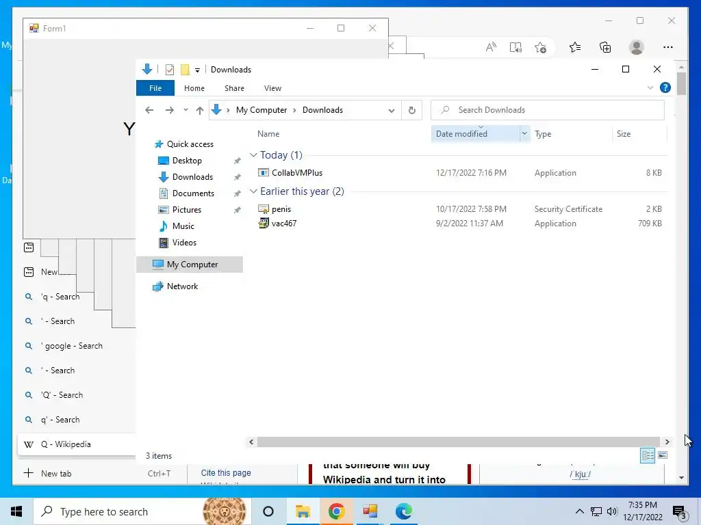
Task: Open the Edge profile avatar
Action: coord(636,47)
